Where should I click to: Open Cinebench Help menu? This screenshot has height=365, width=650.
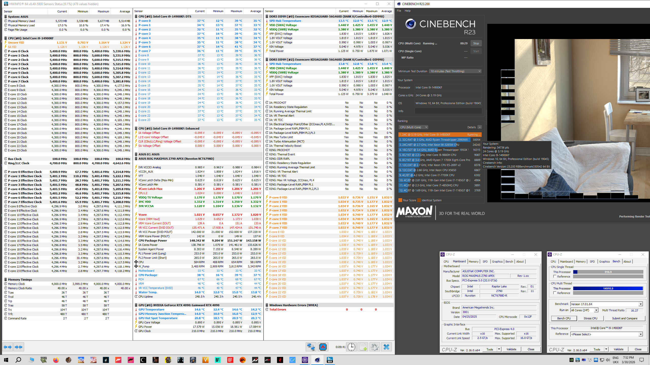point(408,11)
